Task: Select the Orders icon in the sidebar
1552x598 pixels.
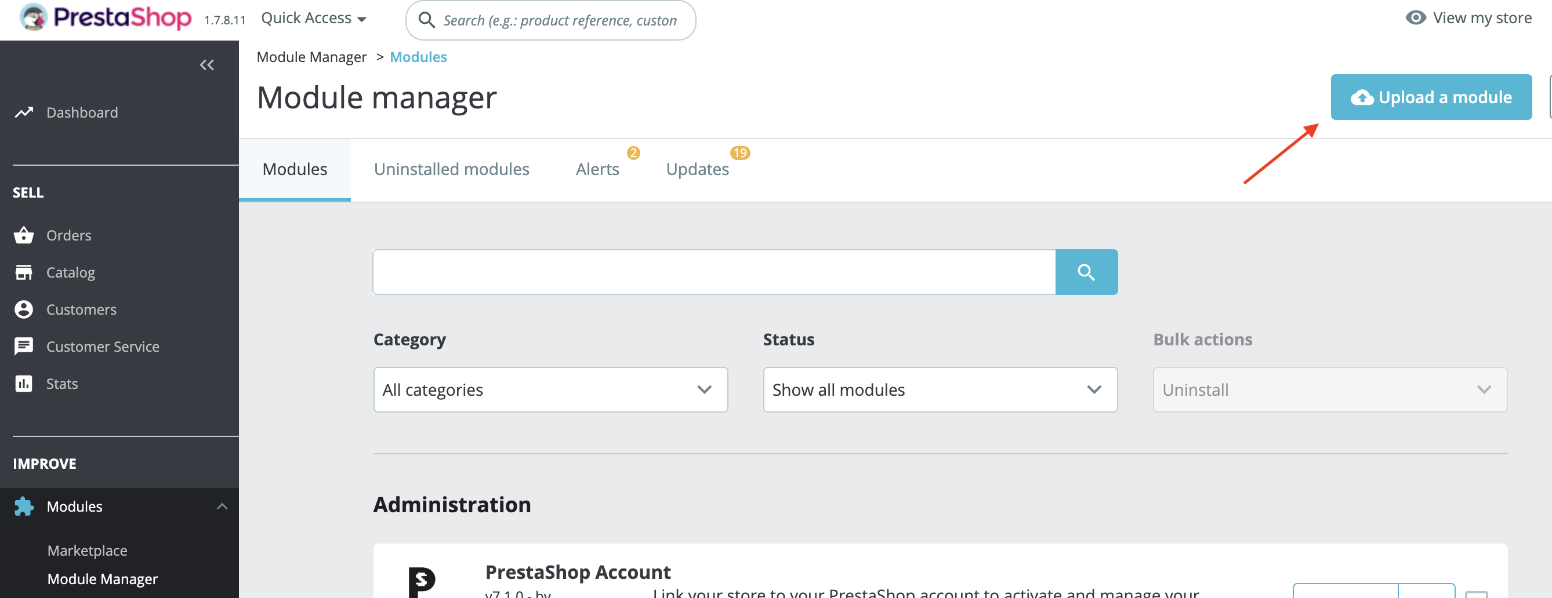Action: [24, 235]
